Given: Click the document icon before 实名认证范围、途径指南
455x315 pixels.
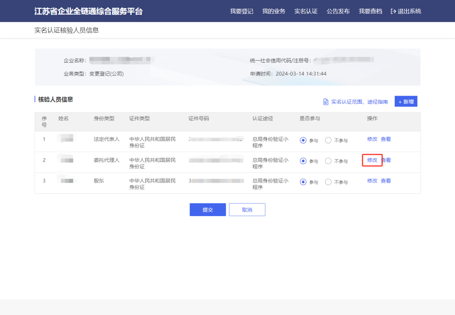Looking at the screenshot, I should coord(326,101).
